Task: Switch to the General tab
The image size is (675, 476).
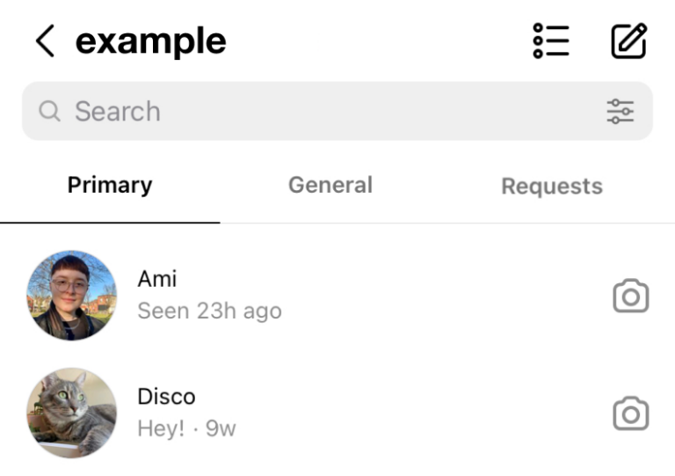Action: click(x=330, y=186)
